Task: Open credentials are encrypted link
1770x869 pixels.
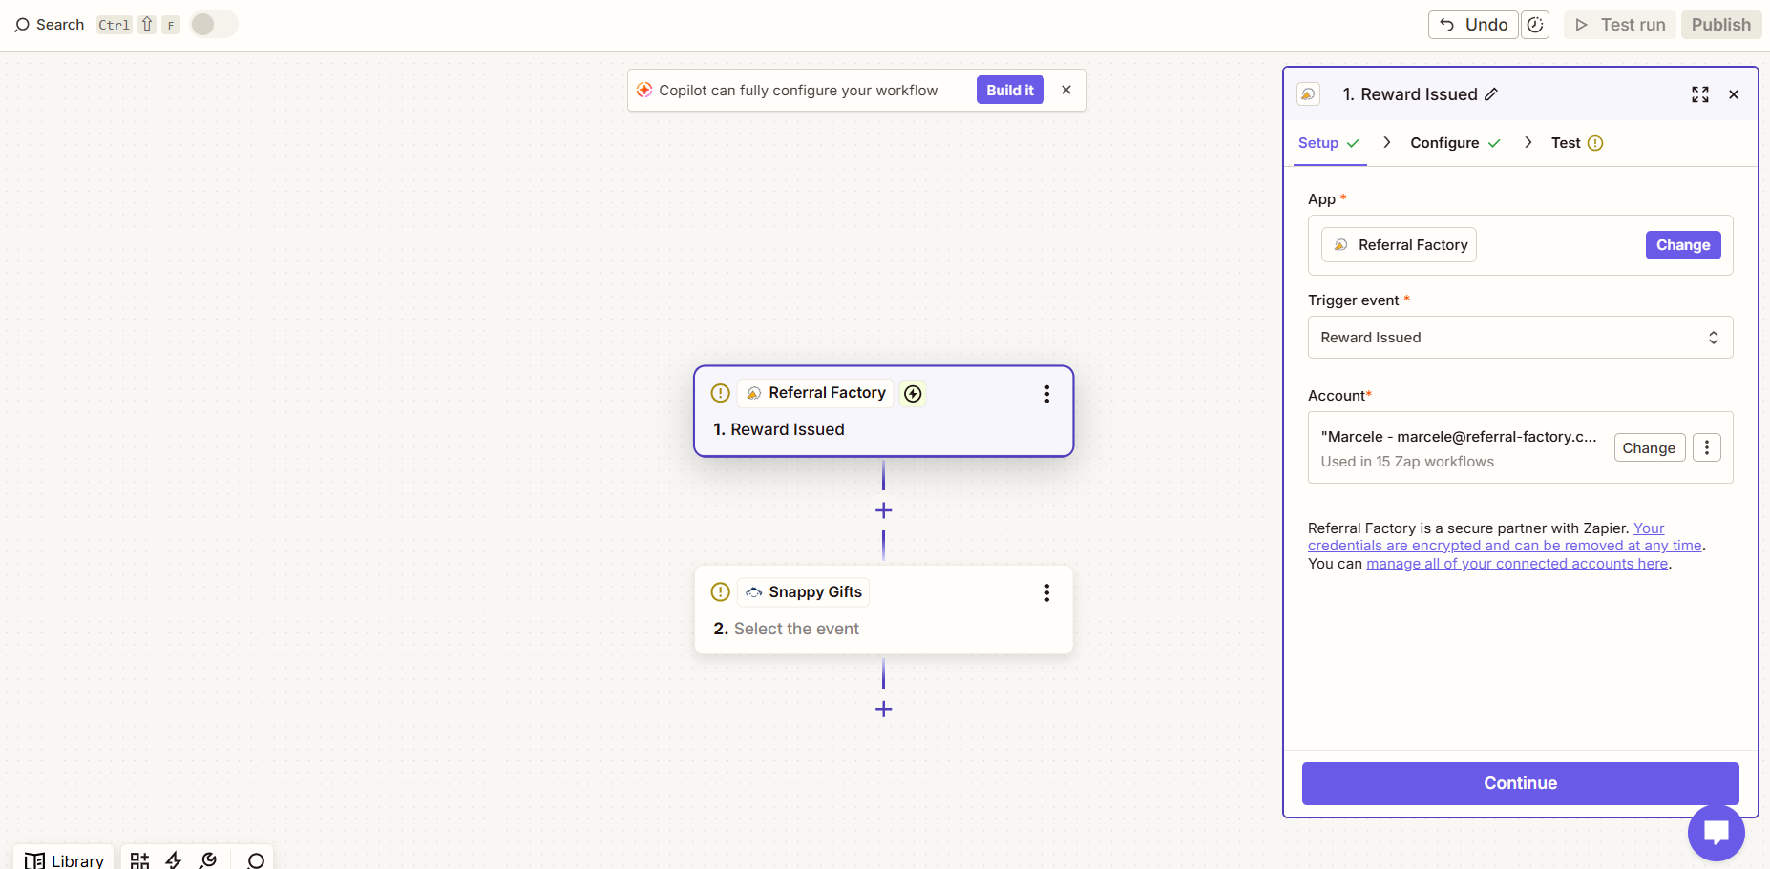Action: pyautogui.click(x=1505, y=537)
